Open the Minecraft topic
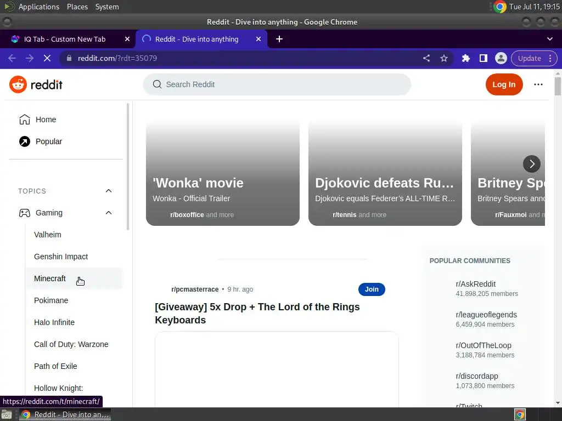The image size is (562, 421). pyautogui.click(x=50, y=278)
